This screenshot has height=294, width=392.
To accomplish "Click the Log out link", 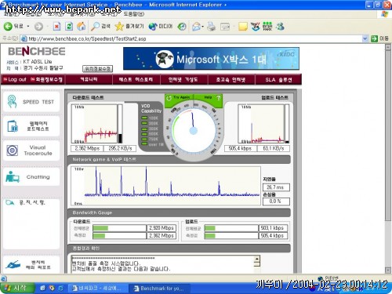I will click(15, 79).
